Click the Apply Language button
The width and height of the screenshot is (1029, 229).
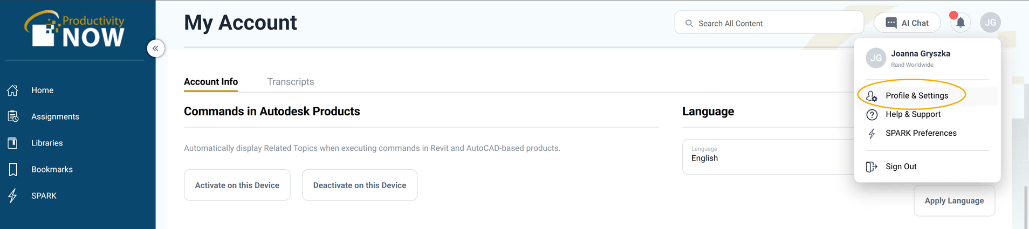[954, 200]
